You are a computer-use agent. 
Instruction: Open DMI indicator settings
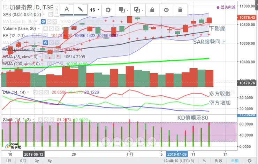pyautogui.click(x=41, y=92)
